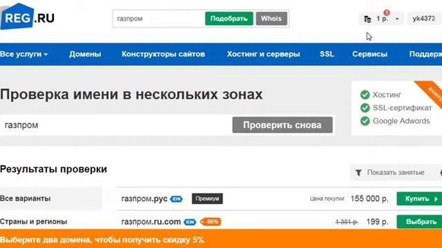Click the Хостинг bonus label
Screen dimensions: 442x248
(x=387, y=95)
